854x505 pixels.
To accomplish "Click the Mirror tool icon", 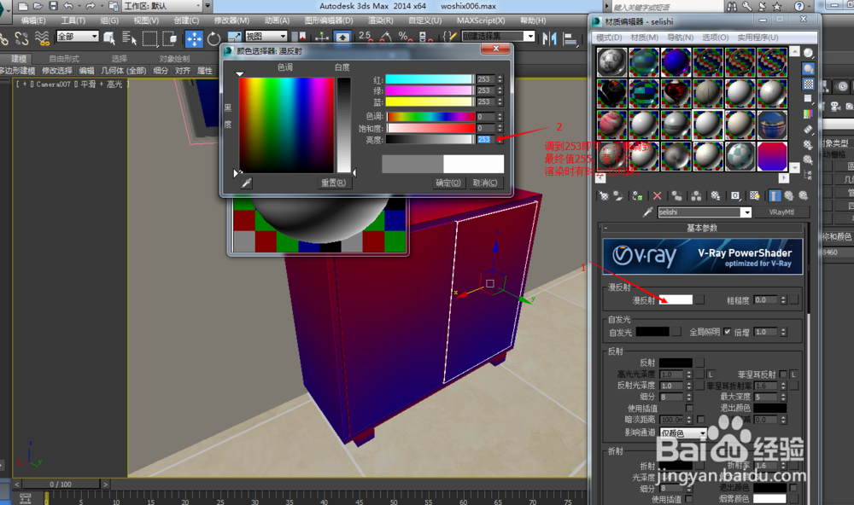I will [549, 38].
